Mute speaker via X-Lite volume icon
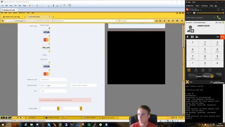Screen dimensions: 225x127 click(194, 13)
